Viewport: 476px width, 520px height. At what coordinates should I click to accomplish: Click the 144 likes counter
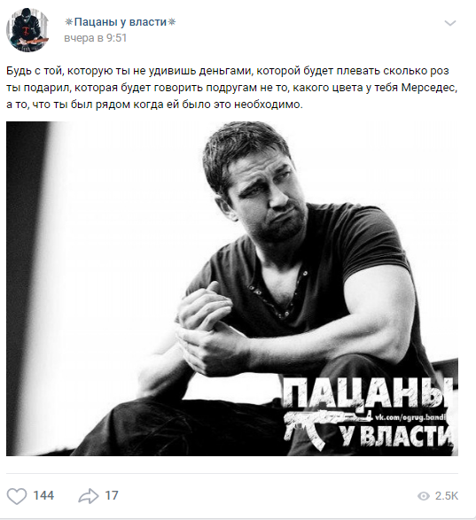coord(43,496)
